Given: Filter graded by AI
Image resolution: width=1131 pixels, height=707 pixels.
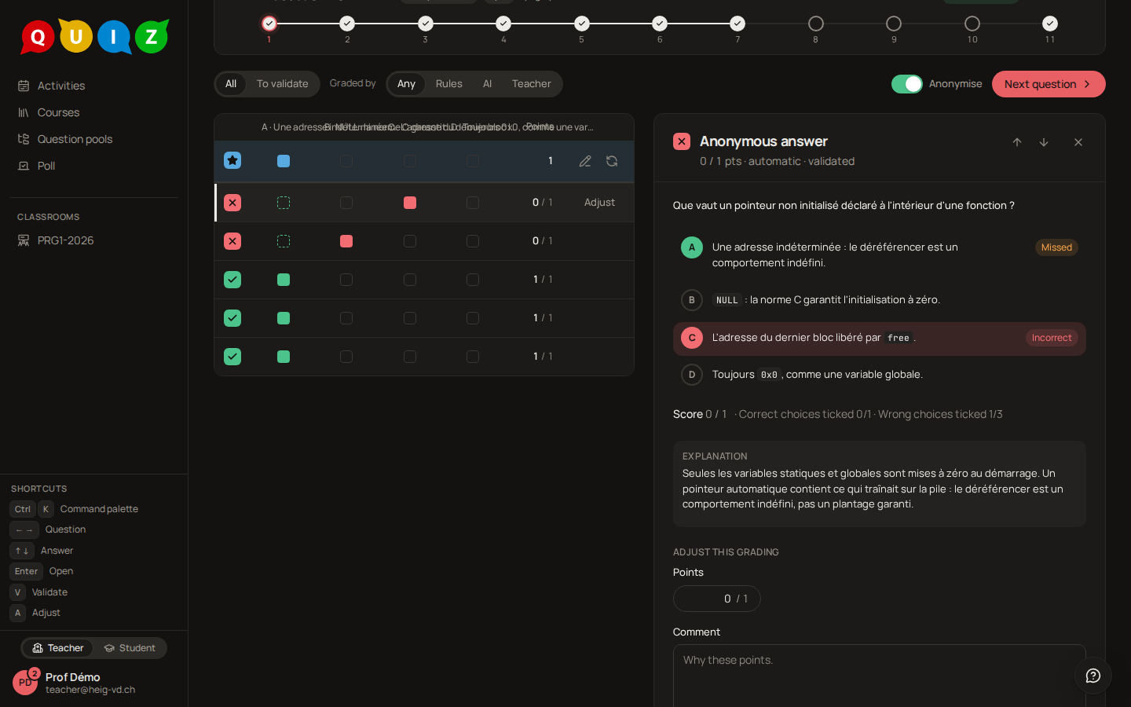Looking at the screenshot, I should click(488, 84).
